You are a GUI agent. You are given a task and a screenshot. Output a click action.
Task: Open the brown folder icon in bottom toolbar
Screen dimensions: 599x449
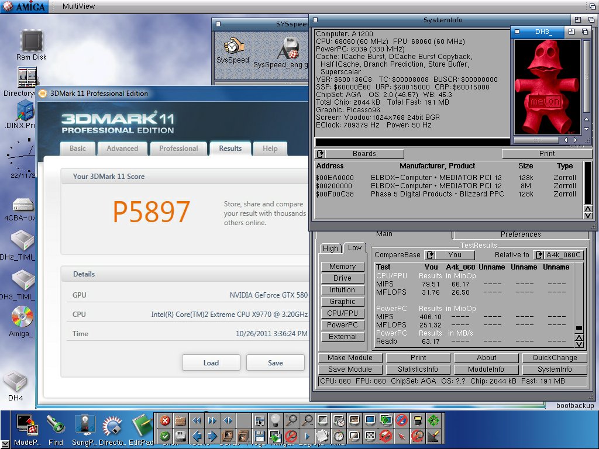click(x=180, y=421)
